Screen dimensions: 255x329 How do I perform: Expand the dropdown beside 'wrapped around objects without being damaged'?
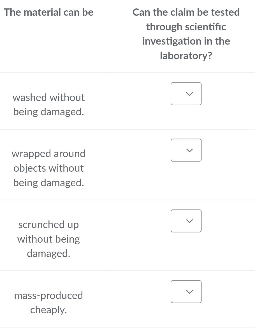click(x=186, y=150)
